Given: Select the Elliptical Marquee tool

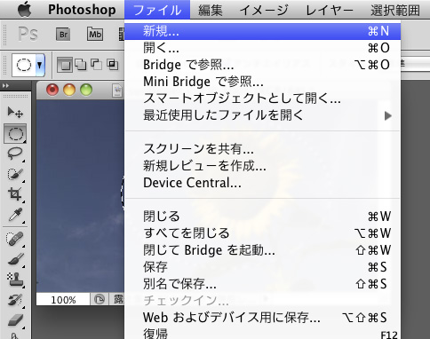Looking at the screenshot, I should [x=15, y=134].
